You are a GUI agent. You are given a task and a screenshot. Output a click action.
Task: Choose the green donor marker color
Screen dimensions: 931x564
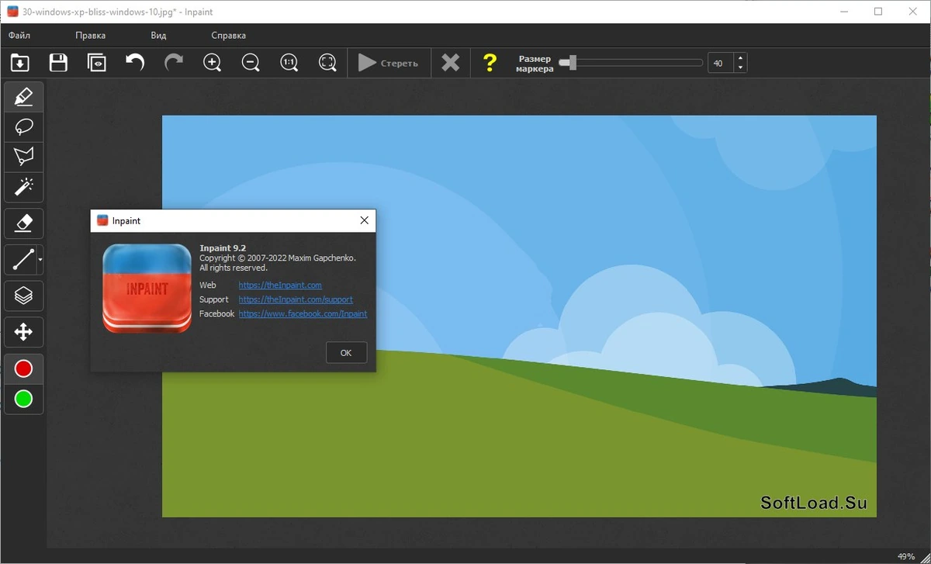pyautogui.click(x=24, y=399)
